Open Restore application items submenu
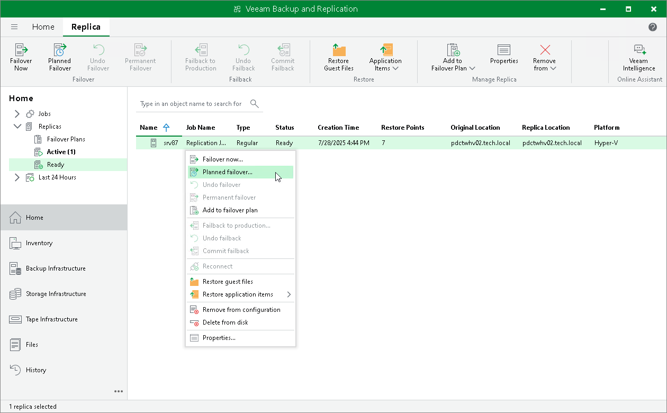Image resolution: width=667 pixels, height=413 pixels. point(240,294)
